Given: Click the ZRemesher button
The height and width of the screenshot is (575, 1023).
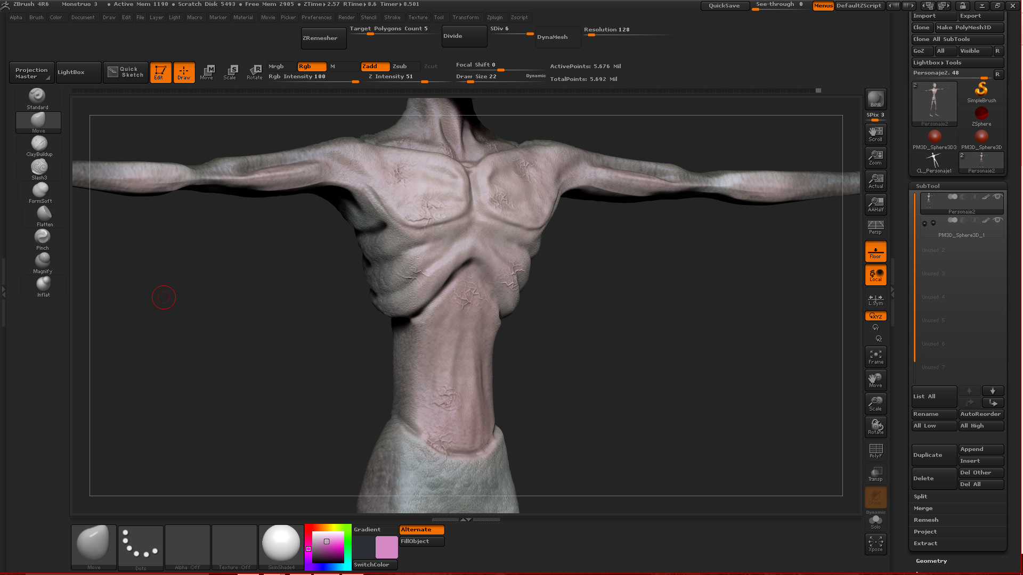Looking at the screenshot, I should (x=323, y=38).
